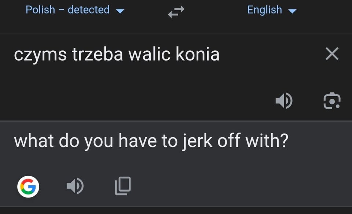Swap the source and target languages

[x=176, y=12]
